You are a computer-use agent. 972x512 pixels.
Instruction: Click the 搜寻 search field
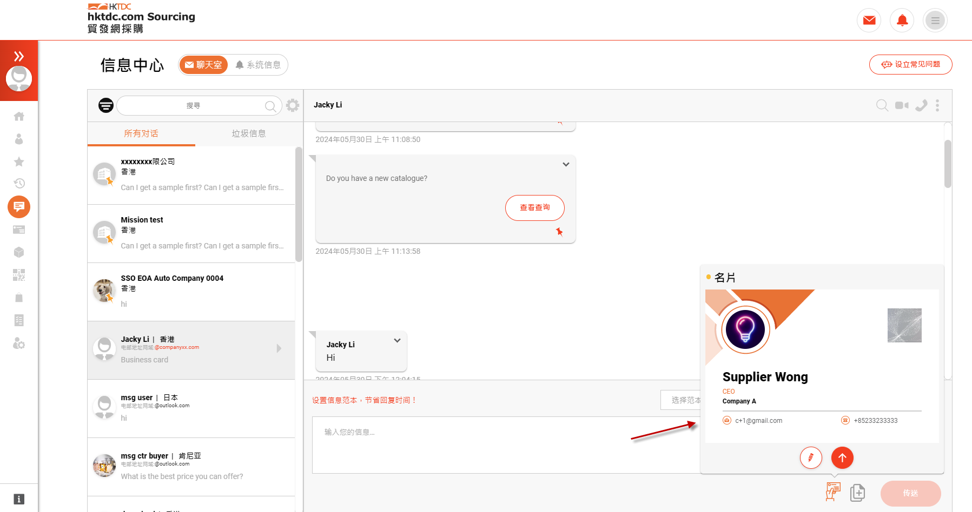coord(199,105)
